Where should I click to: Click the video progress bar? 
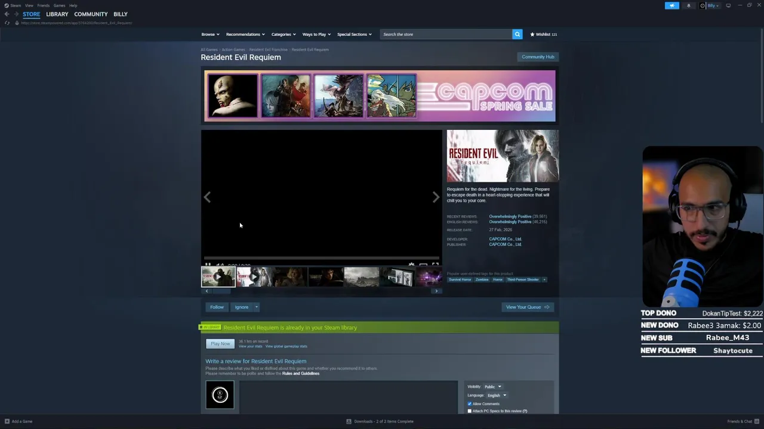pyautogui.click(x=322, y=259)
